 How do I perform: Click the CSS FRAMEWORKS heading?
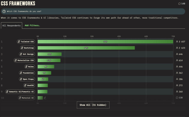tap(18, 3)
